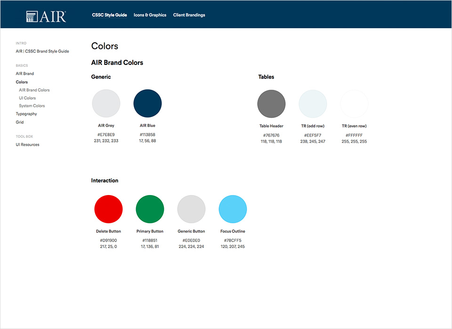This screenshot has width=452, height=329.
Task: Click the hex value #78CFF5
Action: tap(233, 240)
